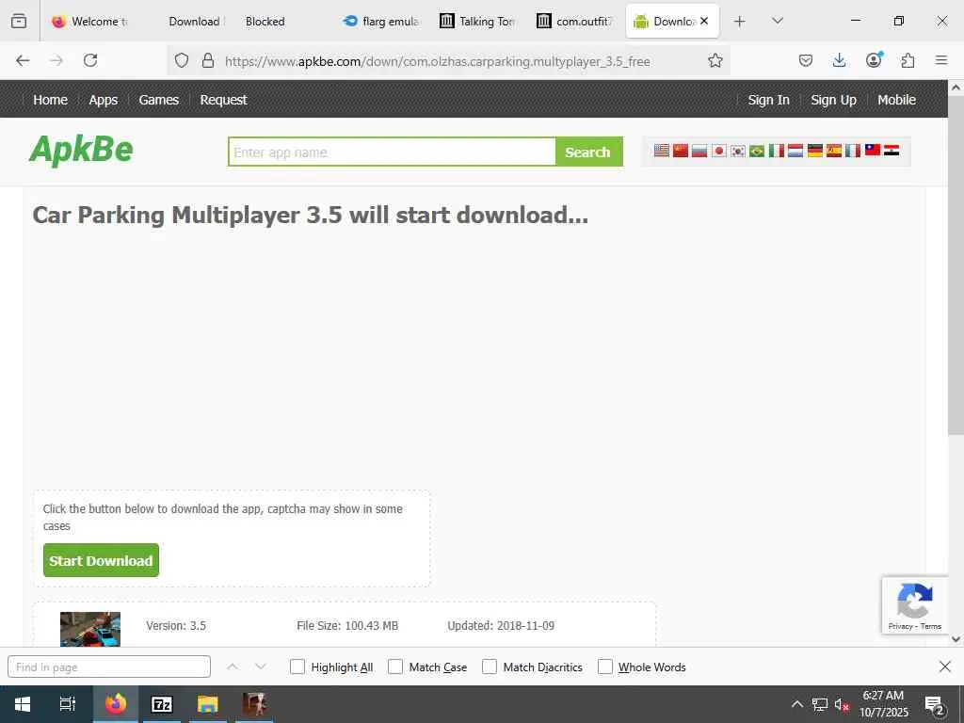Toggle the Match Case checkbox
Screen dimensions: 964x723
[395, 667]
